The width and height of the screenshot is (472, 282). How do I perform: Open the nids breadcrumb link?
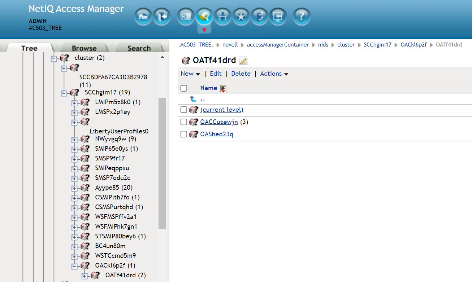pos(323,45)
